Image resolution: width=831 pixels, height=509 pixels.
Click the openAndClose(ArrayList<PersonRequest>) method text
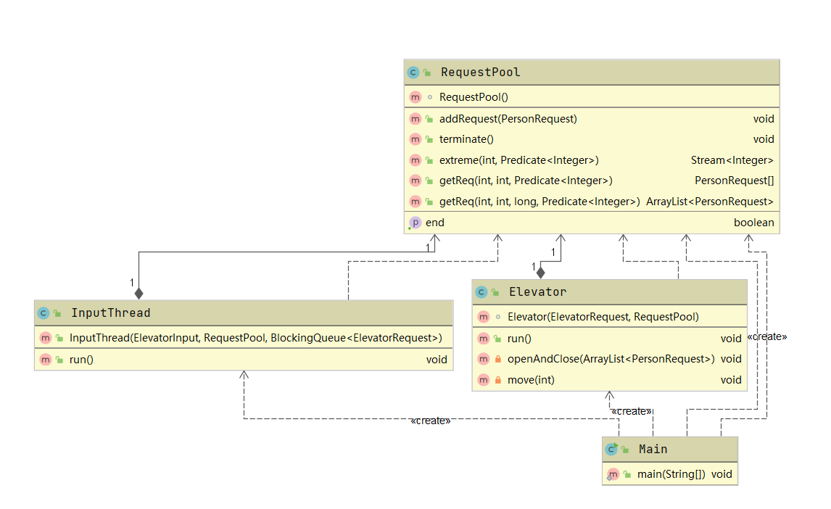(x=611, y=359)
